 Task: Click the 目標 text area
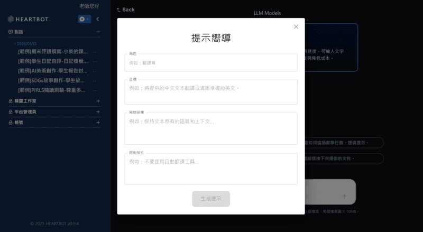click(x=211, y=92)
